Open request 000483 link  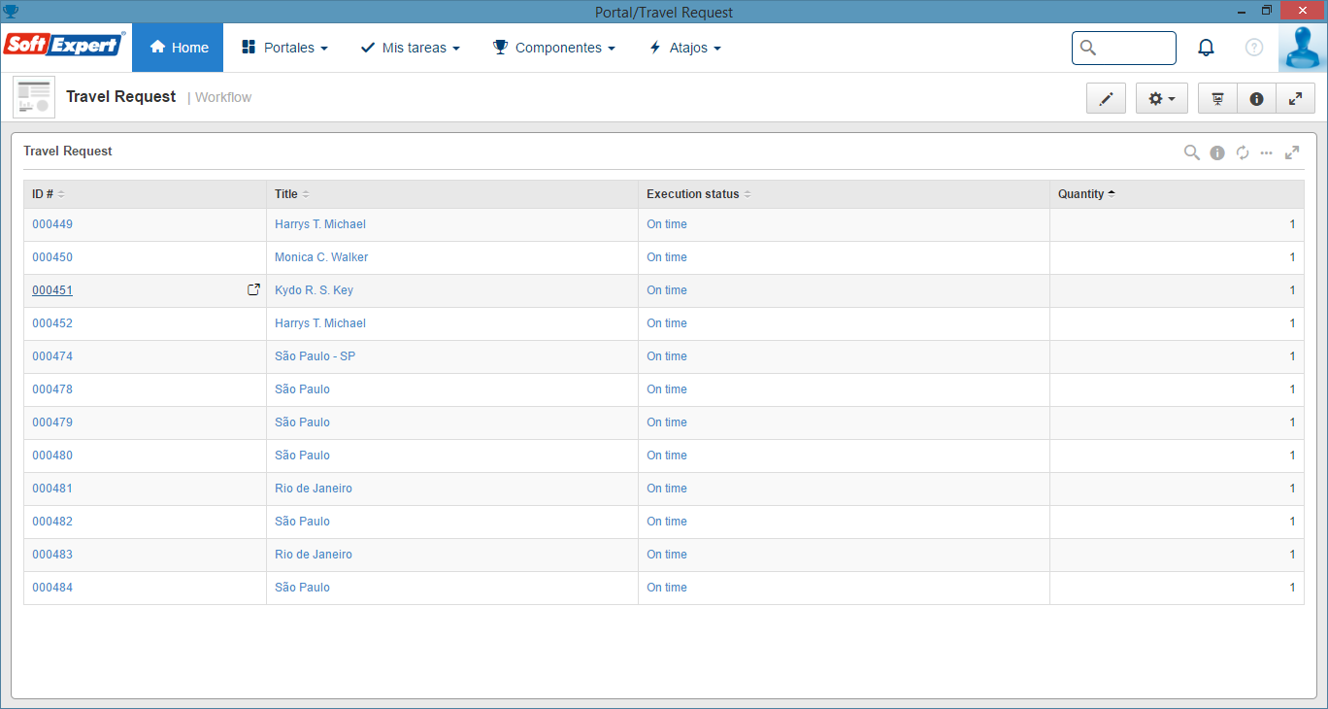point(52,555)
